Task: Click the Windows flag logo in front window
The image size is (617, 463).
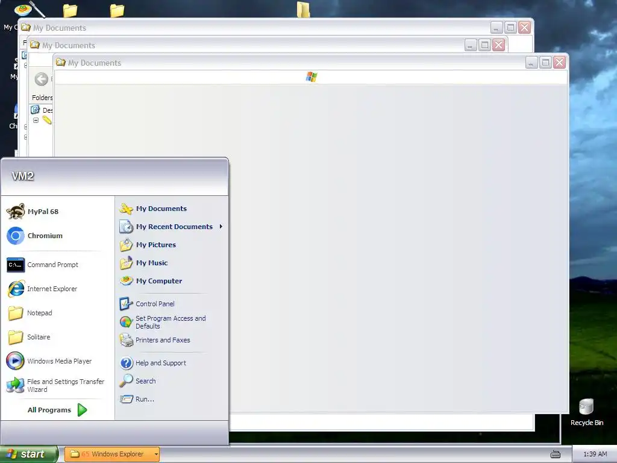Action: coord(312,77)
